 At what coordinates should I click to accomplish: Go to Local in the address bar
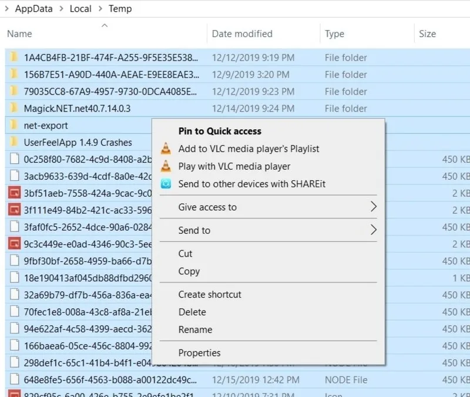[x=80, y=9]
